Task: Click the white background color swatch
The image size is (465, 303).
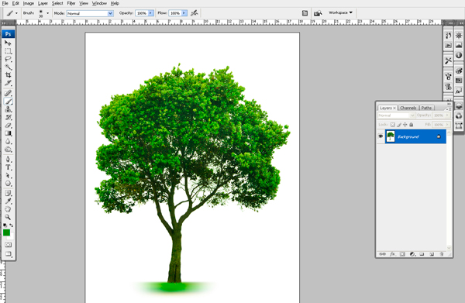Action: coord(12,237)
